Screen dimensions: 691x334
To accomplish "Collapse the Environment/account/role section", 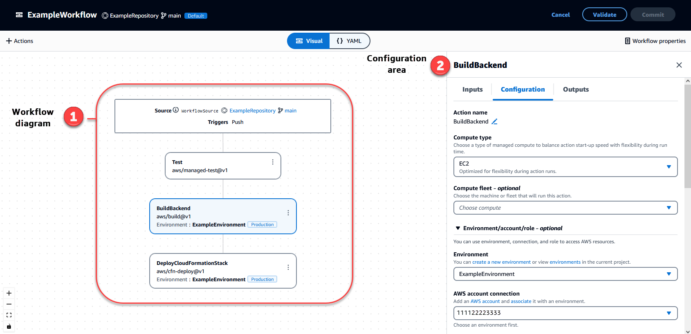I will tap(458, 228).
